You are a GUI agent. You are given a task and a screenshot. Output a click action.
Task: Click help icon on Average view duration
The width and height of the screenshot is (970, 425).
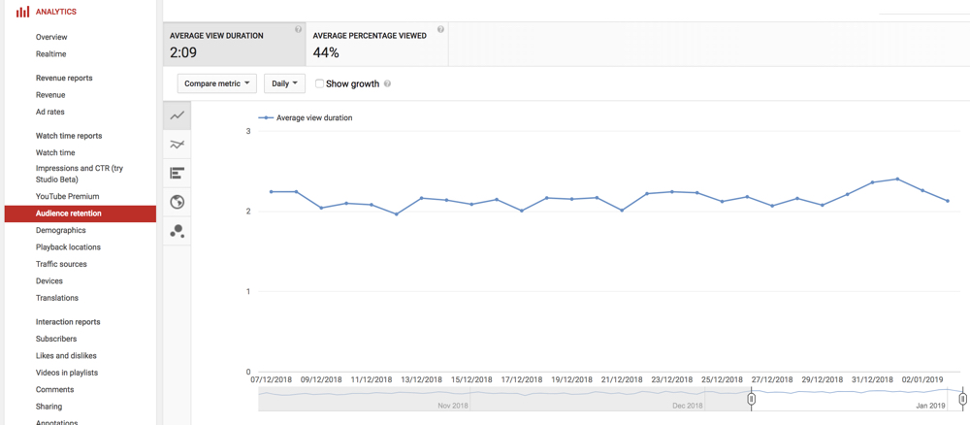pyautogui.click(x=298, y=29)
